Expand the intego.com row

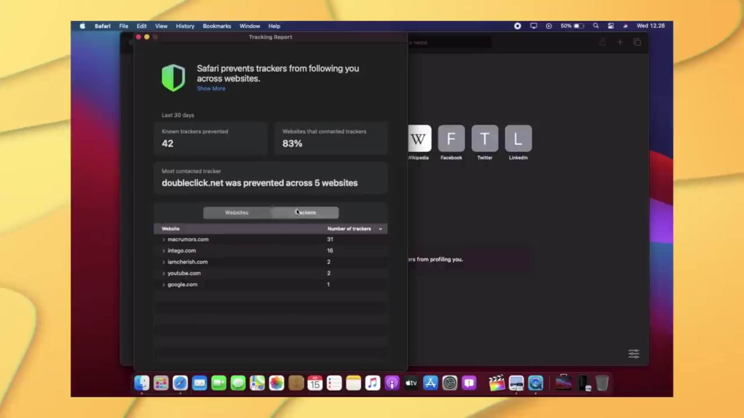164,251
